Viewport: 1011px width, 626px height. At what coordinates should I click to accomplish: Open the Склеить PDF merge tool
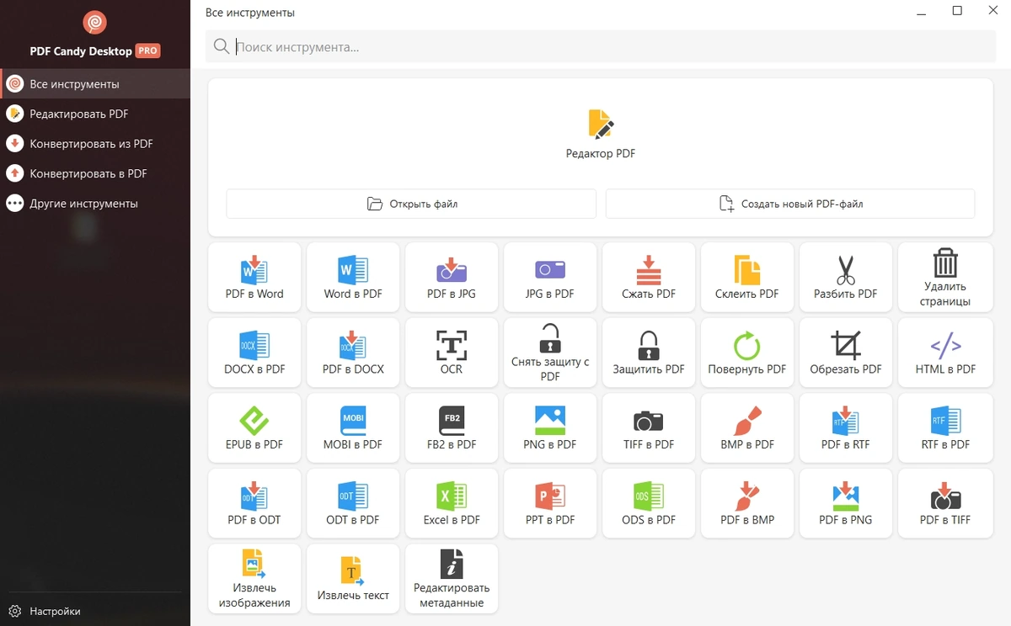coord(747,278)
